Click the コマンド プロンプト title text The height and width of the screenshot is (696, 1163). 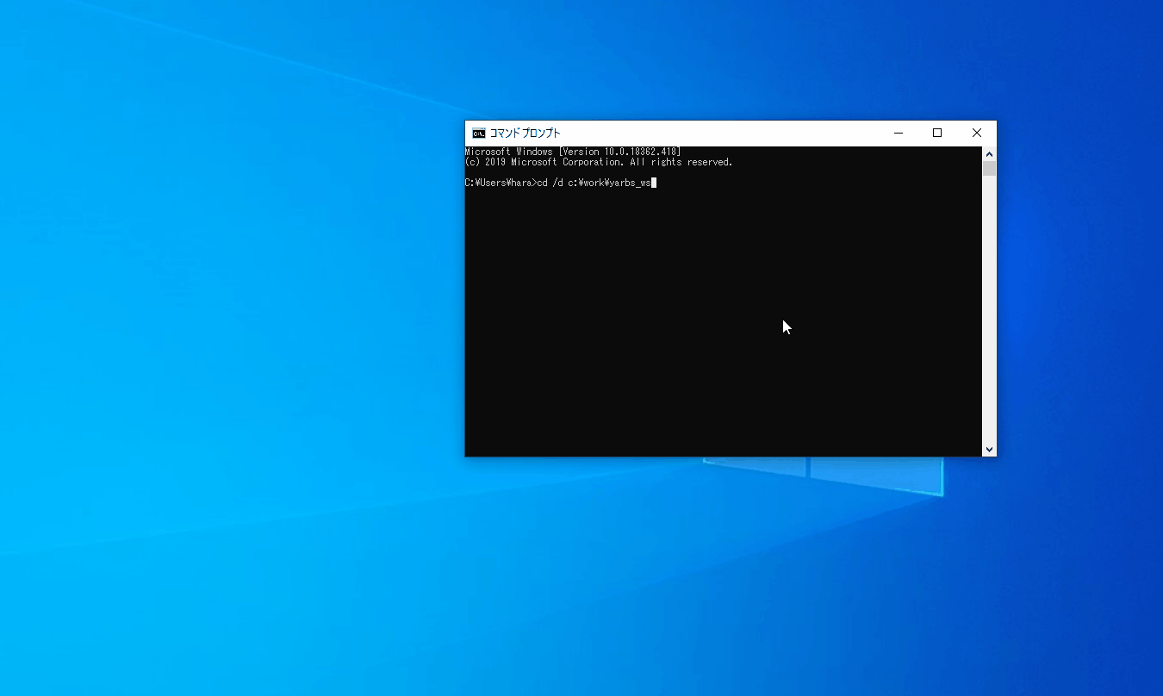[x=525, y=133]
